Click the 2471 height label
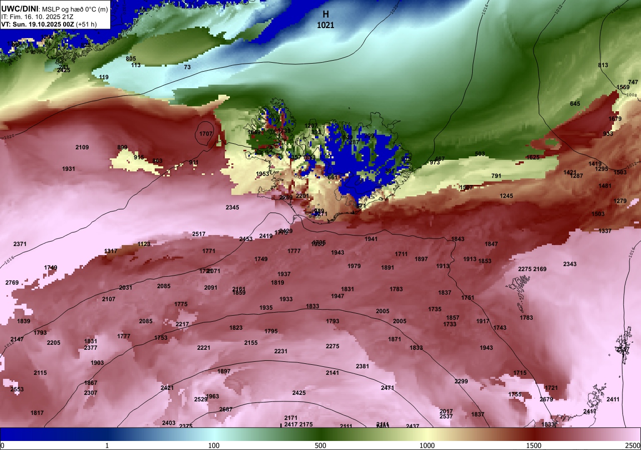Screen dimensions: 641x450 (388, 388)
